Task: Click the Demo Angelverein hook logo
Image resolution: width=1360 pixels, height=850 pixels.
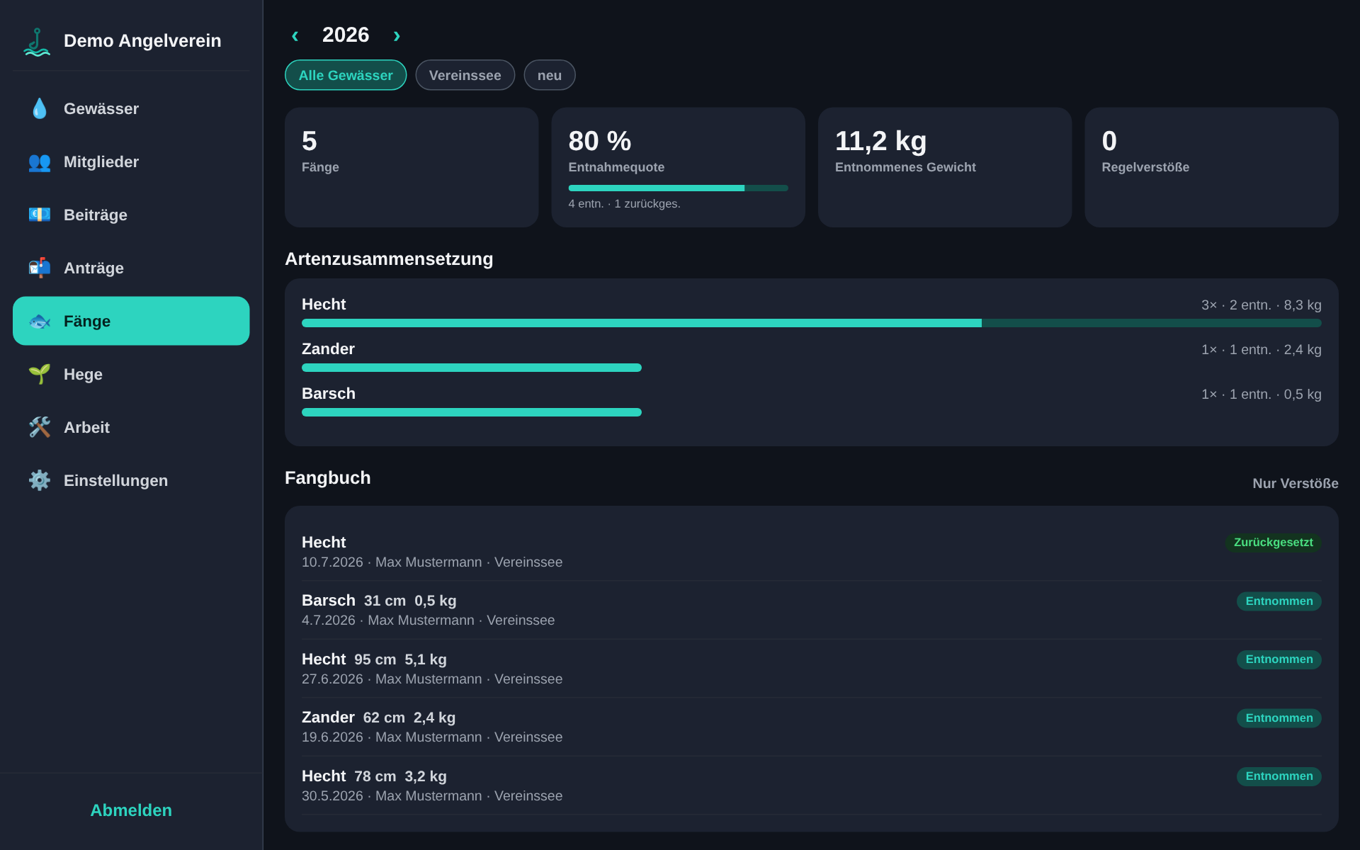Action: (x=37, y=42)
